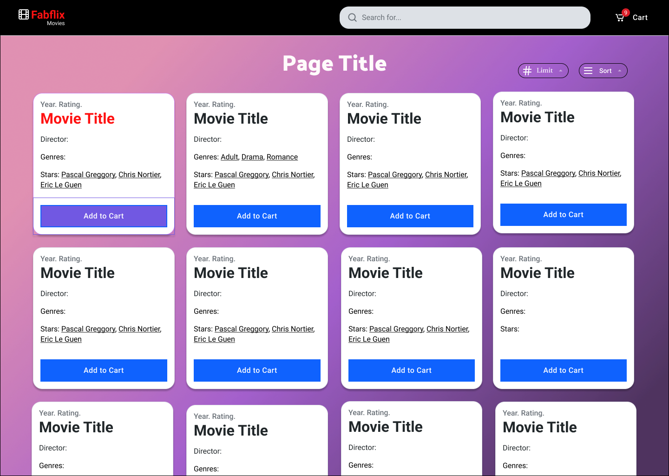The image size is (669, 476).
Task: Select the Romance genre link
Action: click(282, 157)
